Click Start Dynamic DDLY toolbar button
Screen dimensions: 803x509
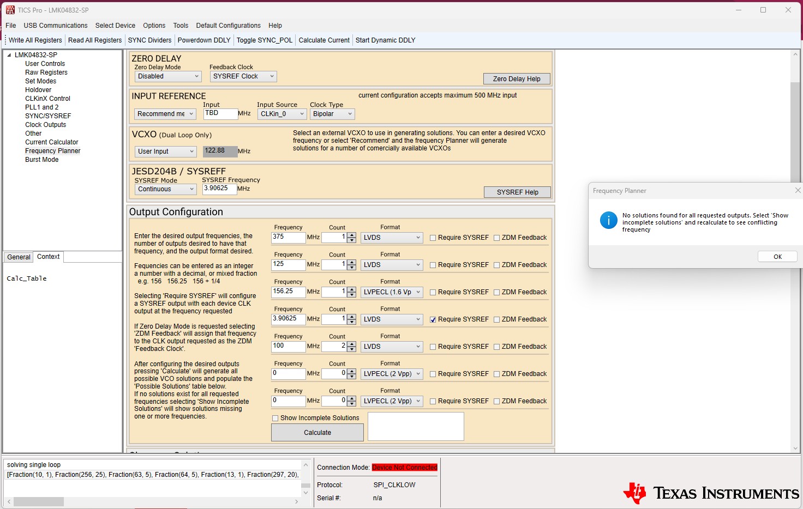(x=385, y=40)
